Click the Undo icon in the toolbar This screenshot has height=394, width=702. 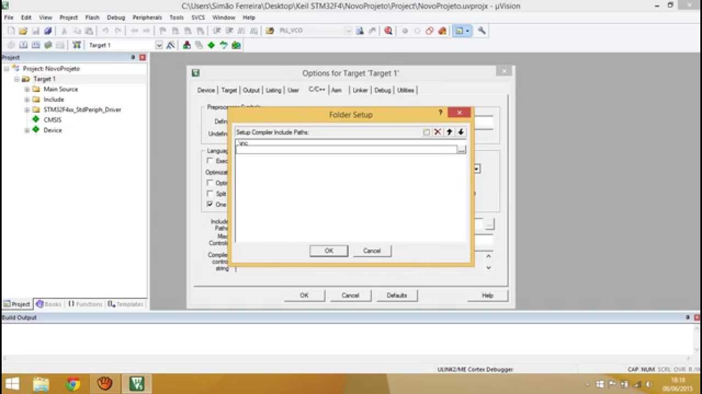105,31
